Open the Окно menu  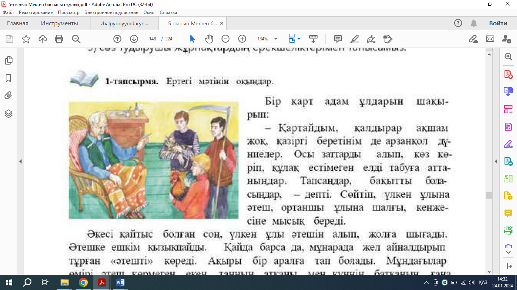coord(149,12)
